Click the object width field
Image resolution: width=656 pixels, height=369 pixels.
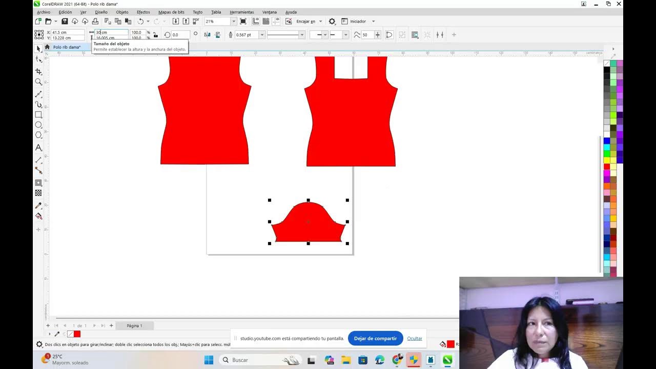[x=111, y=32]
